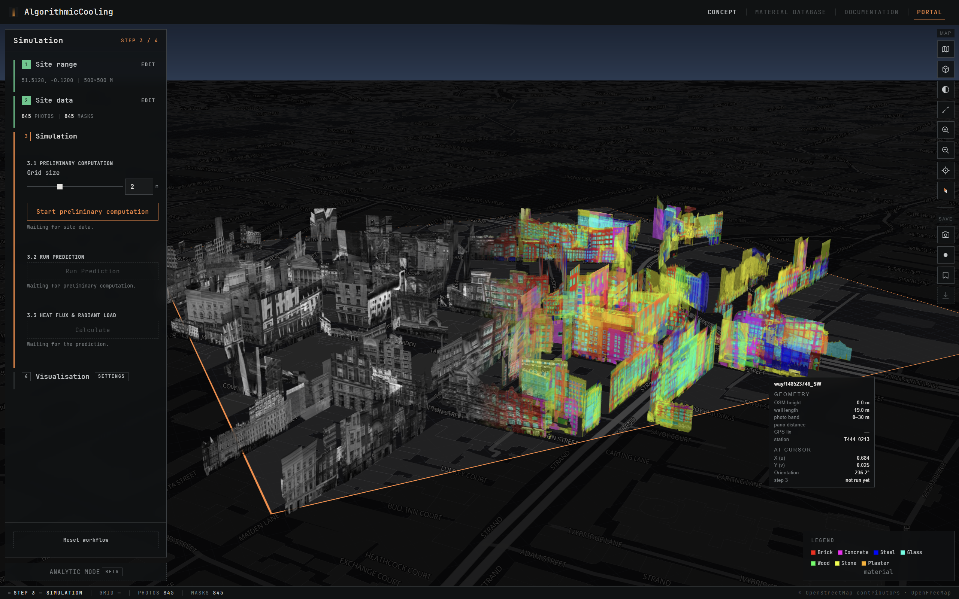The height and width of the screenshot is (599, 959).
Task: Select the measure line tool
Action: coord(945,110)
